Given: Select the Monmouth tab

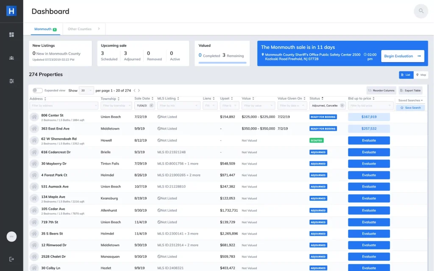Looking at the screenshot, I should (45, 29).
